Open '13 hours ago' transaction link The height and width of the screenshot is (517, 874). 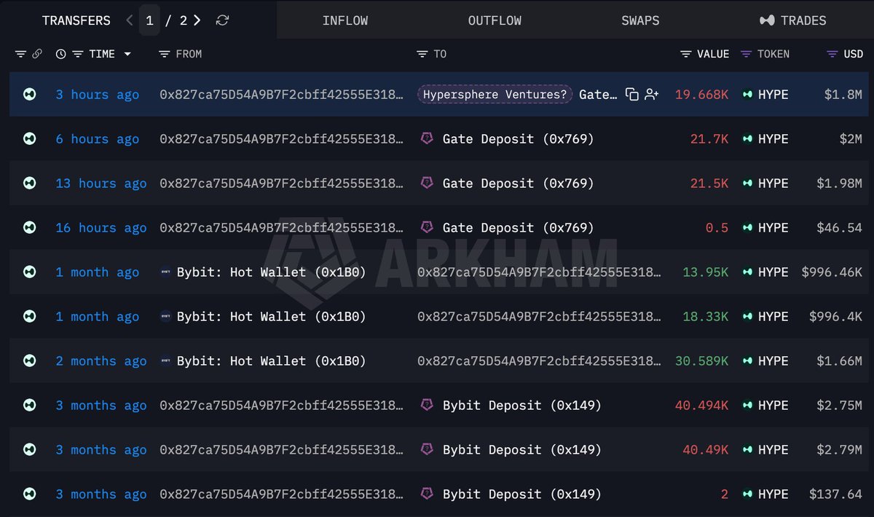click(x=101, y=183)
